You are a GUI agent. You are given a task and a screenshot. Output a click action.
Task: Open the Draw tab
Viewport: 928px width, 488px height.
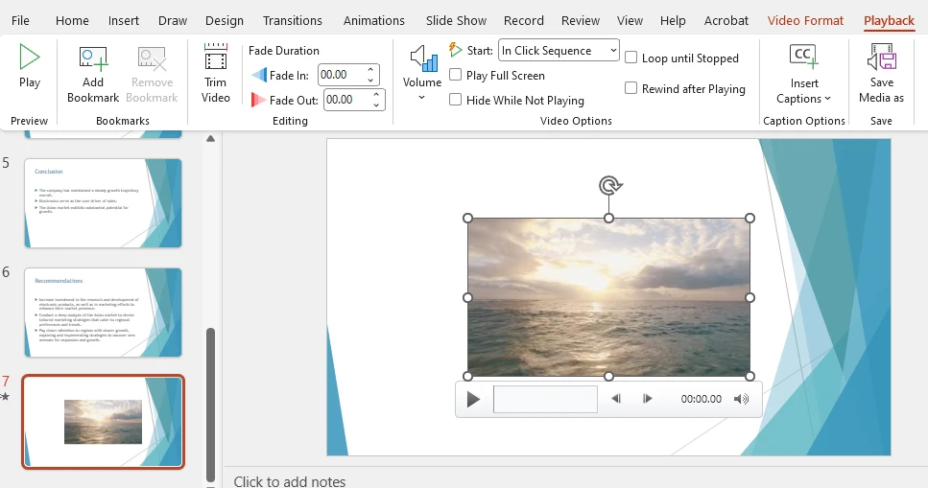[x=173, y=21]
